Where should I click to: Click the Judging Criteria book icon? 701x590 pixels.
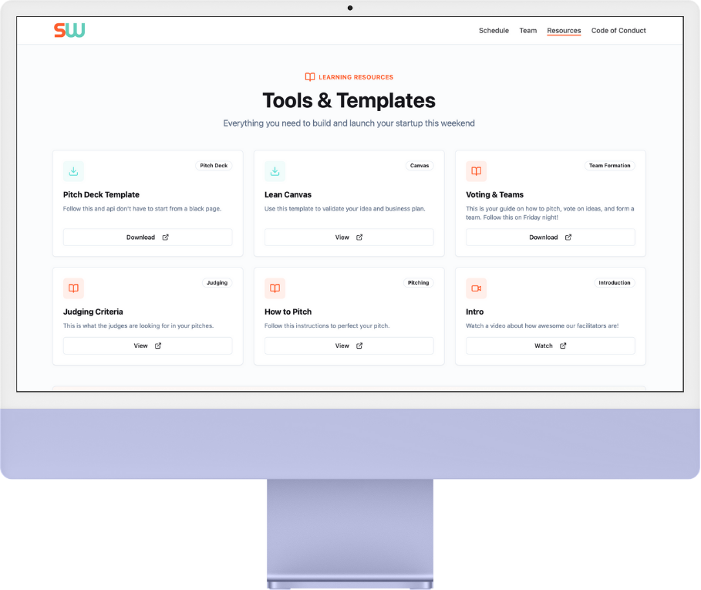point(73,288)
